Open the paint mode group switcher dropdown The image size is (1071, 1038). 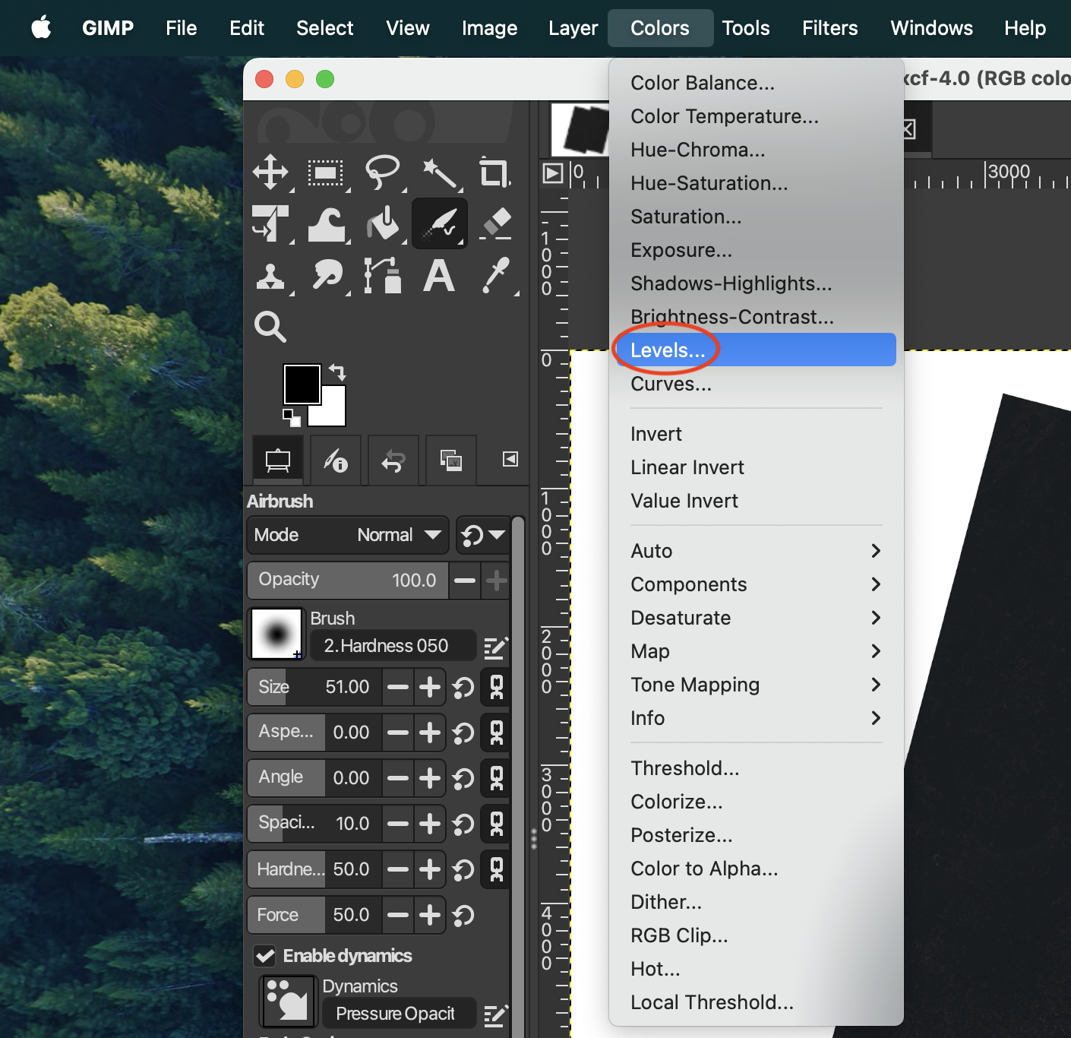[483, 535]
